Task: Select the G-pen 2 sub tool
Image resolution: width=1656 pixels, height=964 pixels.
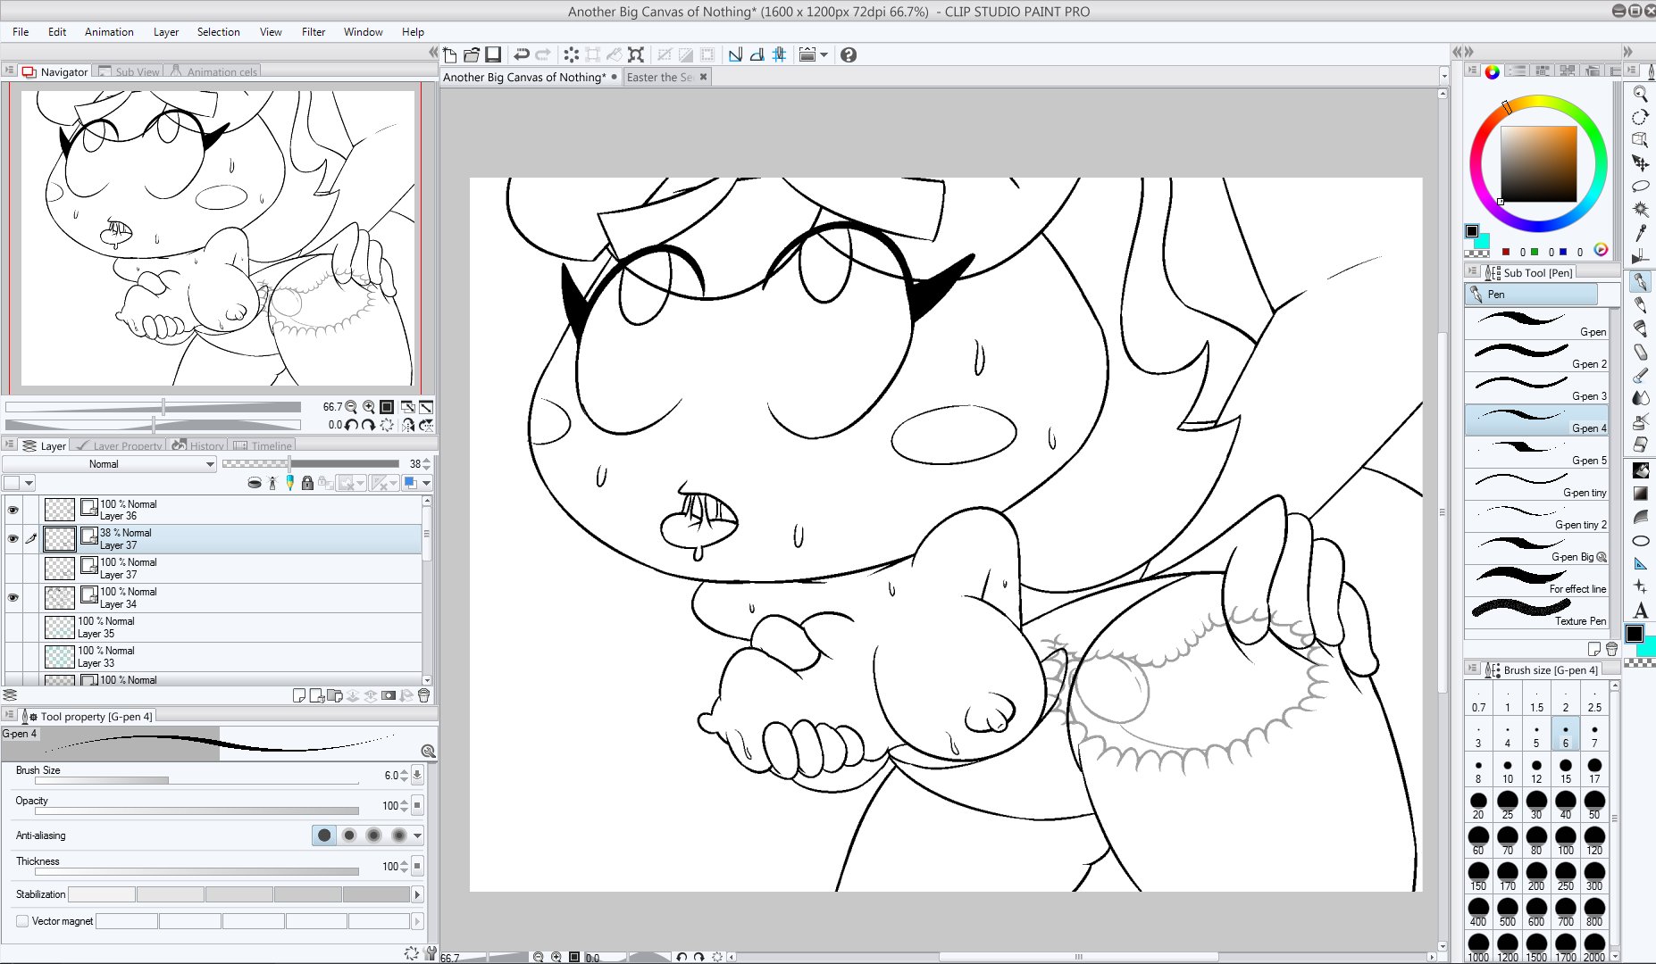Action: click(1536, 357)
